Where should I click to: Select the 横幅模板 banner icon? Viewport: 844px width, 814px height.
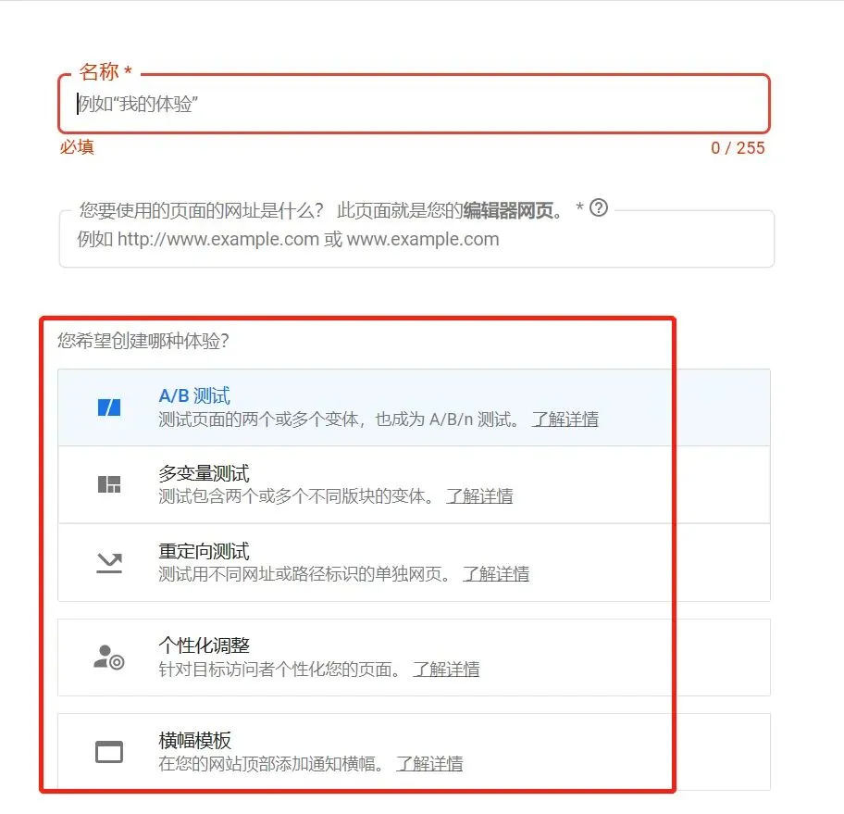pyautogui.click(x=109, y=752)
